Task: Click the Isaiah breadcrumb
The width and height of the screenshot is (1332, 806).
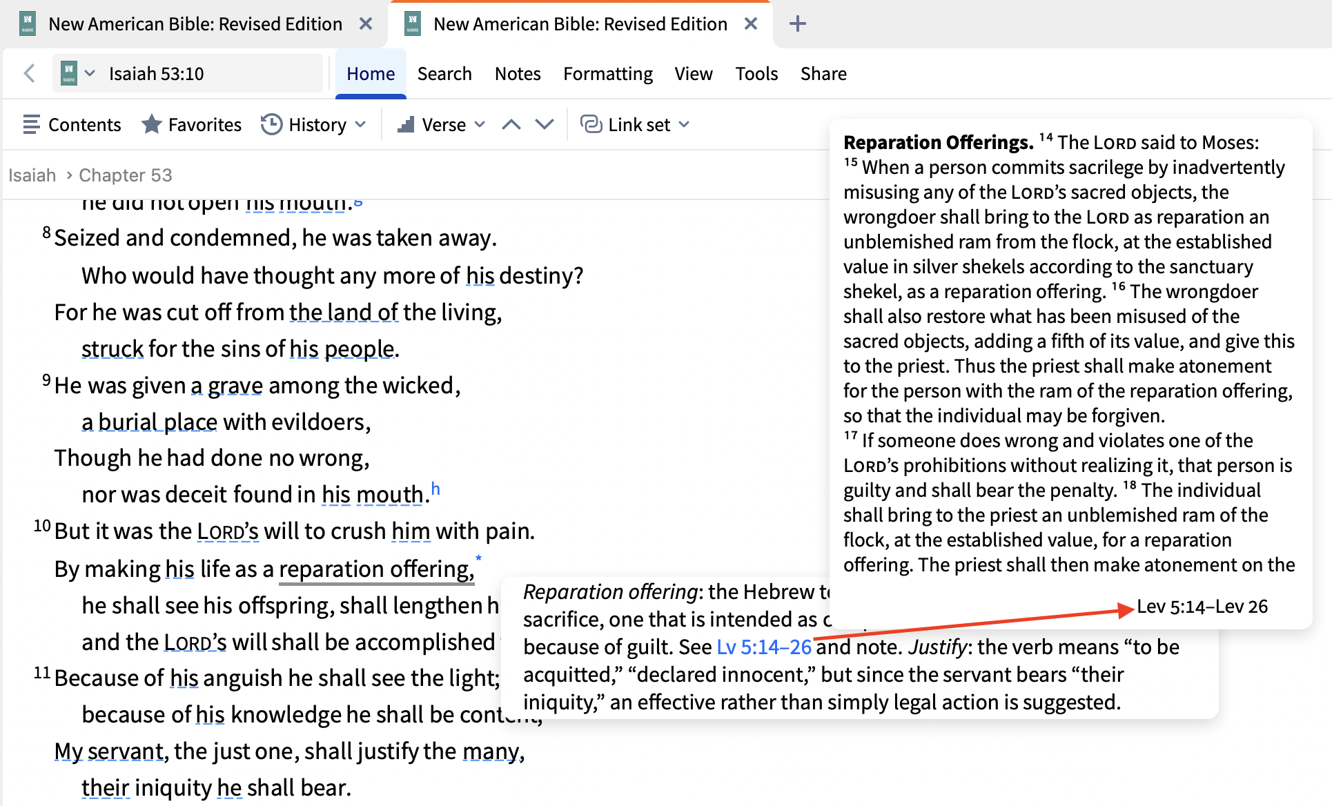Action: 32,175
